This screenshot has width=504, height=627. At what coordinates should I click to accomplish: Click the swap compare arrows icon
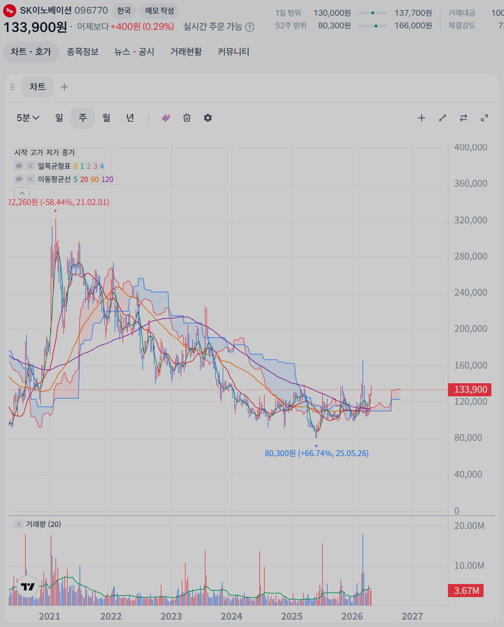[464, 118]
